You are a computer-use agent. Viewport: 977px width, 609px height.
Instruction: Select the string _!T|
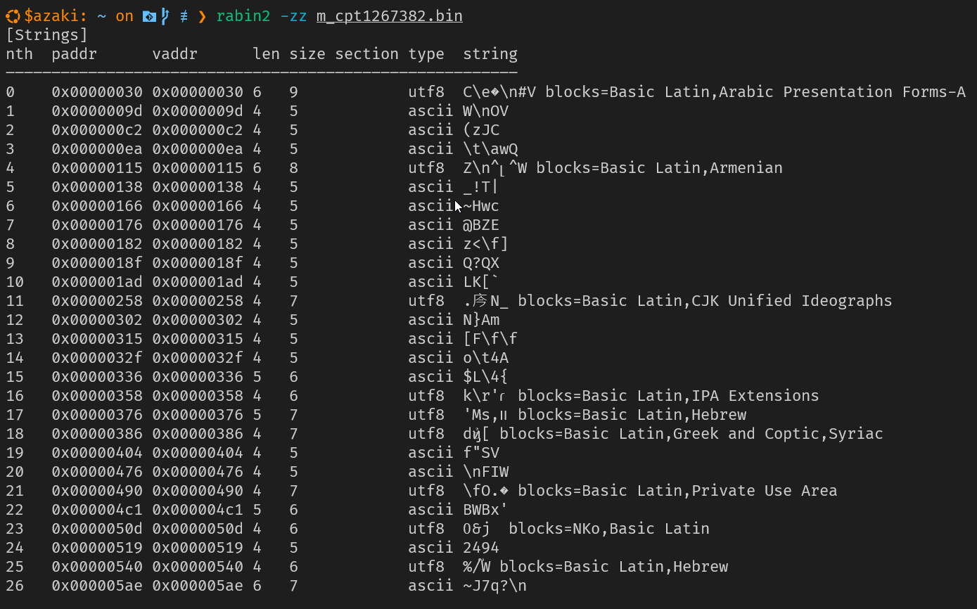tap(481, 187)
